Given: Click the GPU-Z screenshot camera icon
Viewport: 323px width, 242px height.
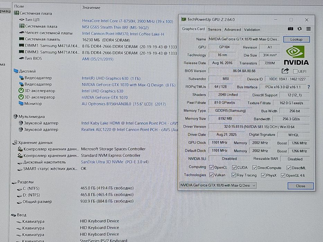Looking at the screenshot, I should 290,29.
